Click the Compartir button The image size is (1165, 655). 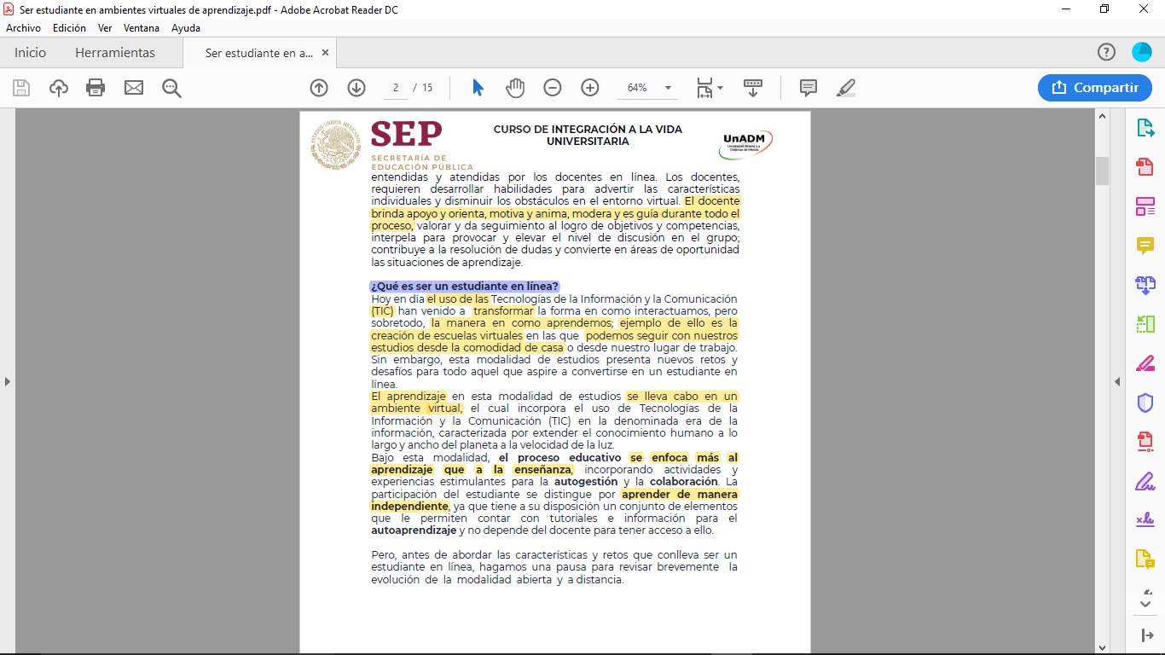point(1095,88)
